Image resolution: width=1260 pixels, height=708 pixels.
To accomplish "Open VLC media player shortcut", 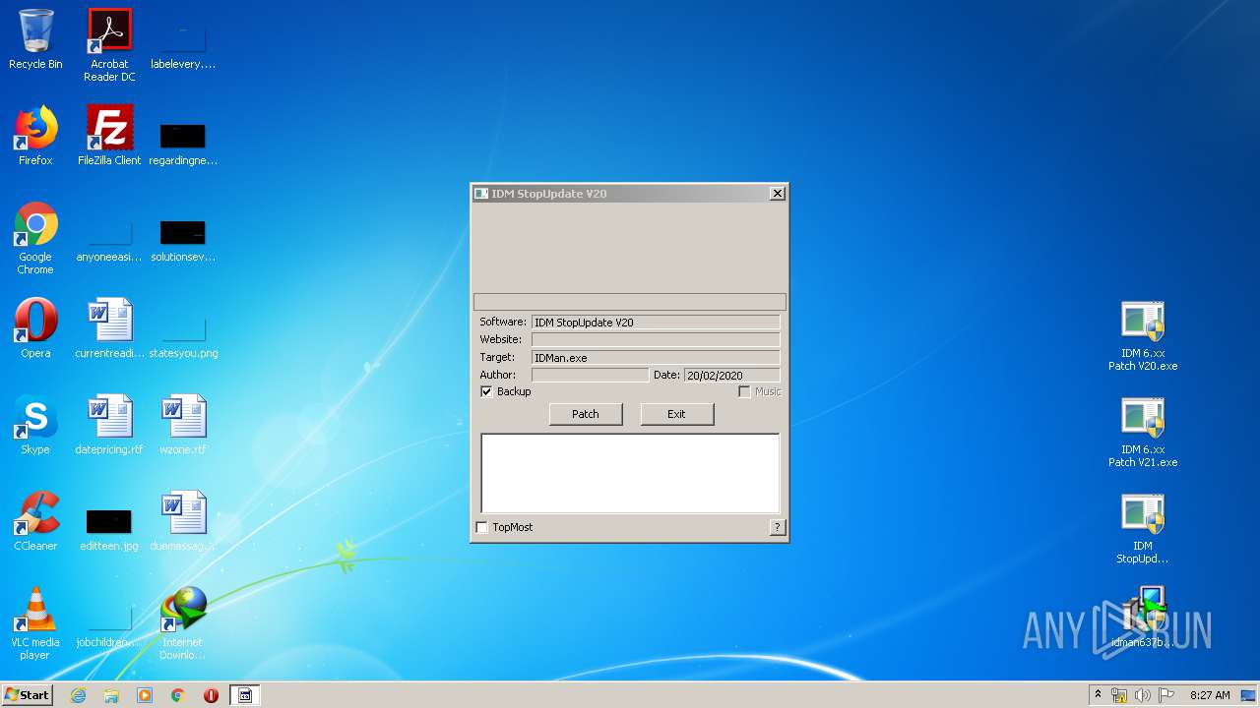I will (35, 623).
